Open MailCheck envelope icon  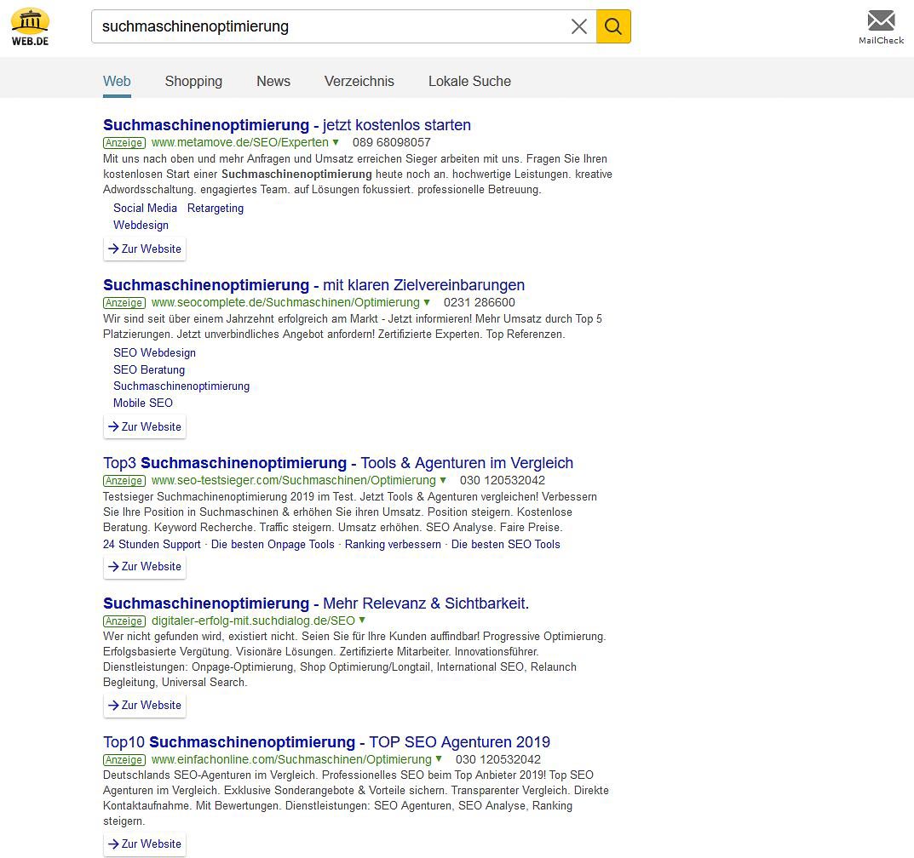[881, 21]
